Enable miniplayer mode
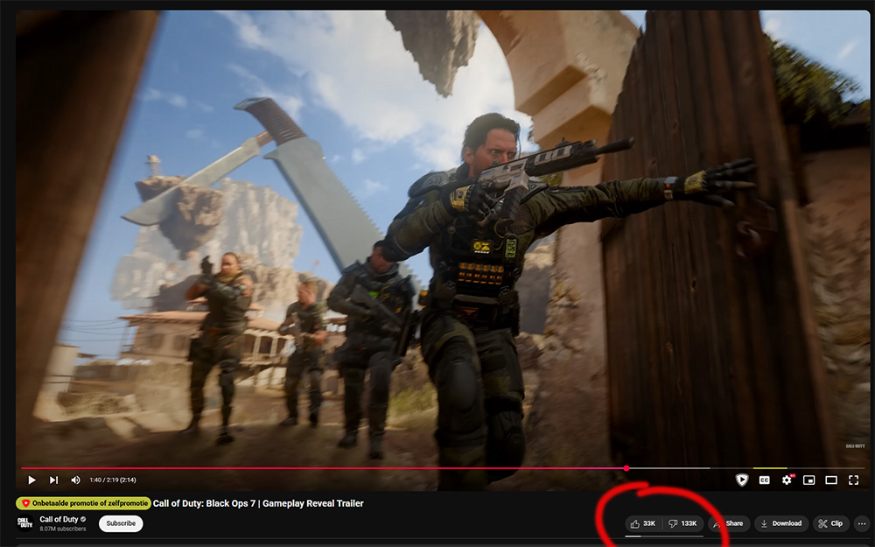This screenshot has width=875, height=547. (808, 480)
